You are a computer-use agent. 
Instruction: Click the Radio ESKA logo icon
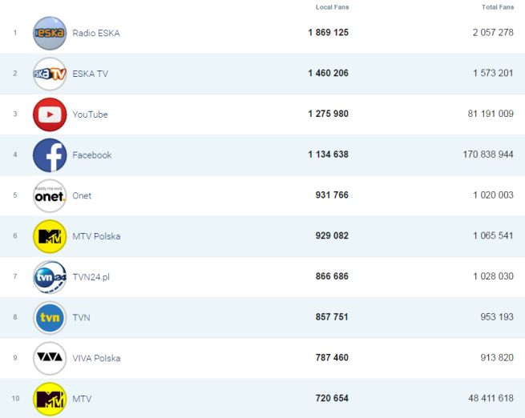click(50, 33)
